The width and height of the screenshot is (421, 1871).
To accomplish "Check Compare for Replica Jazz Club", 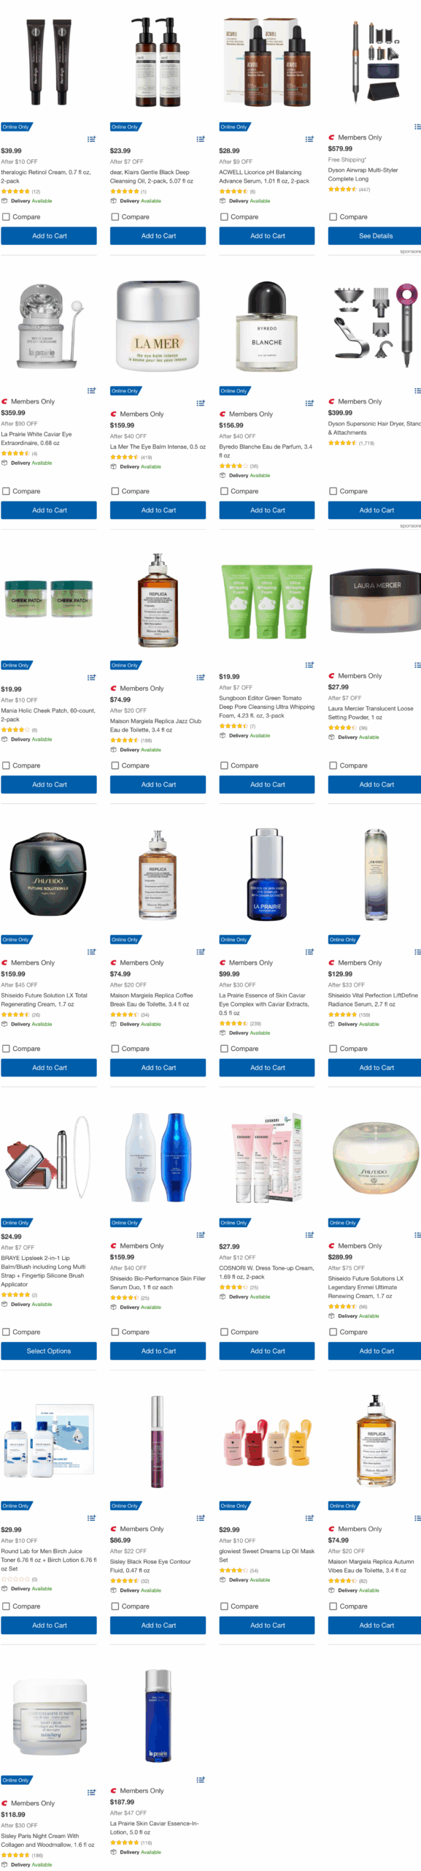I will (x=115, y=766).
